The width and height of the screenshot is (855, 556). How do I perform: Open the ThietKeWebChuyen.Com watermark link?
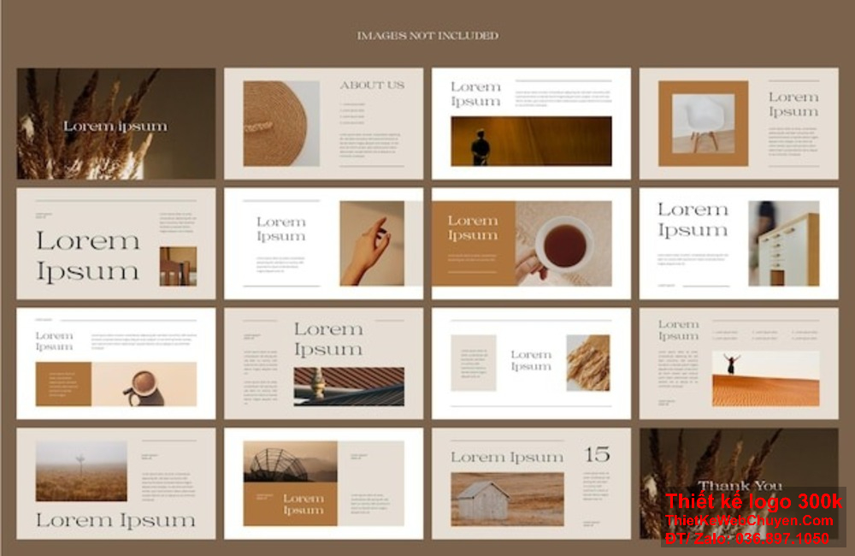pos(749,520)
